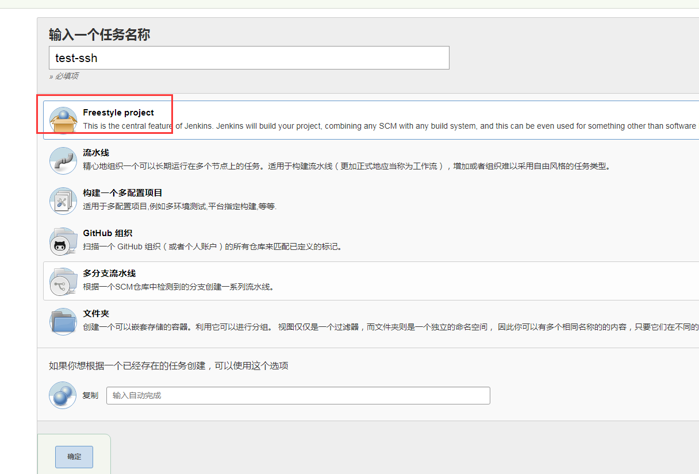Image resolution: width=699 pixels, height=474 pixels.
Task: Open the 复制 autocomplete suggestions field
Action: coord(298,395)
